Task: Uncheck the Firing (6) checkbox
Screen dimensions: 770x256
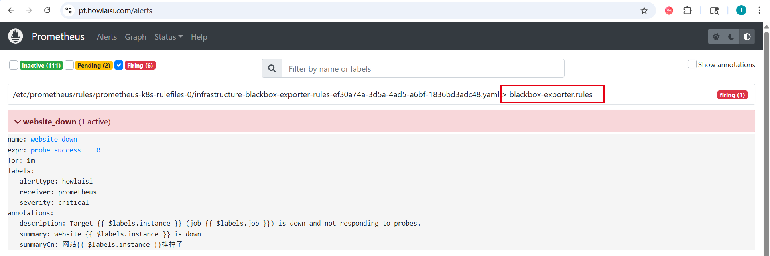Action: 119,65
